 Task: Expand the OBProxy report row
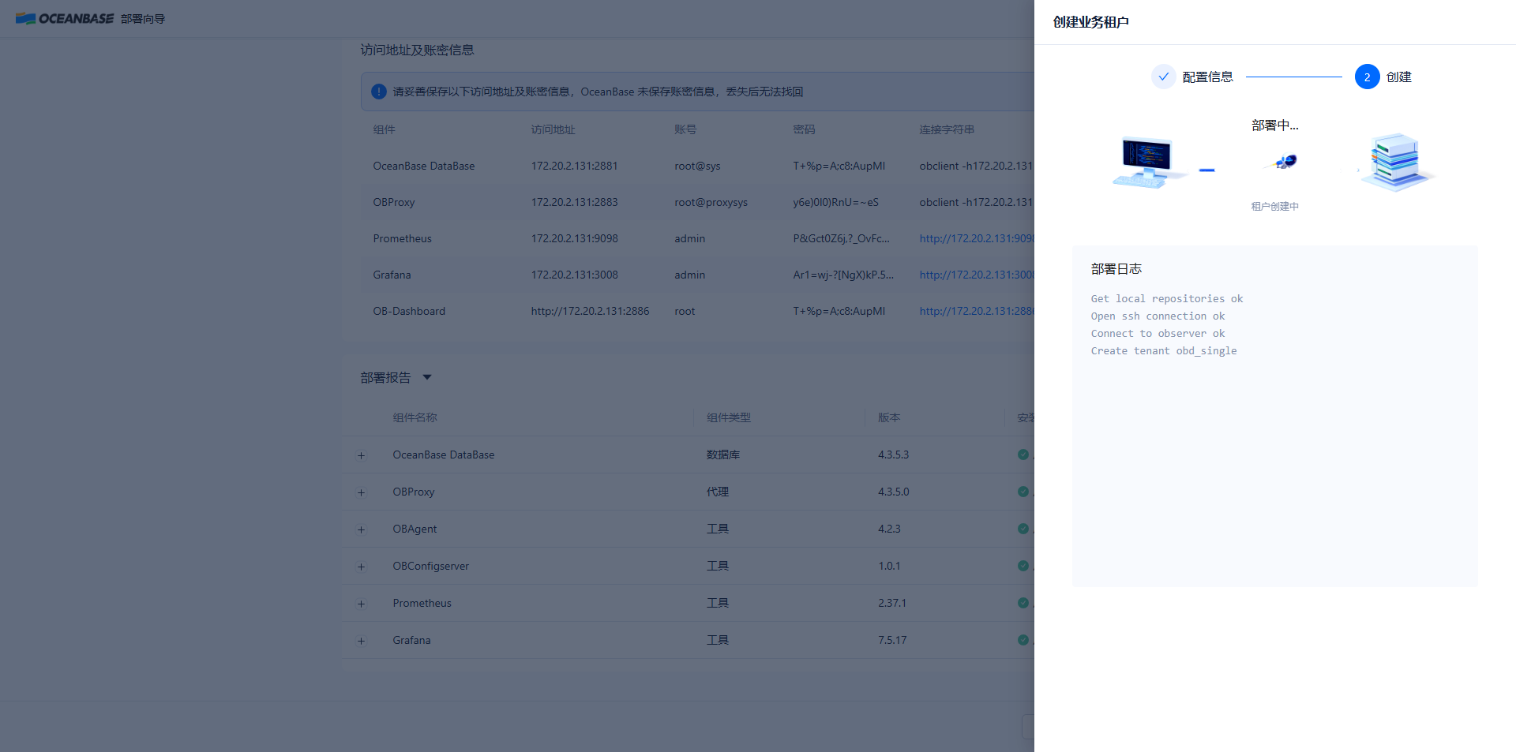[361, 492]
